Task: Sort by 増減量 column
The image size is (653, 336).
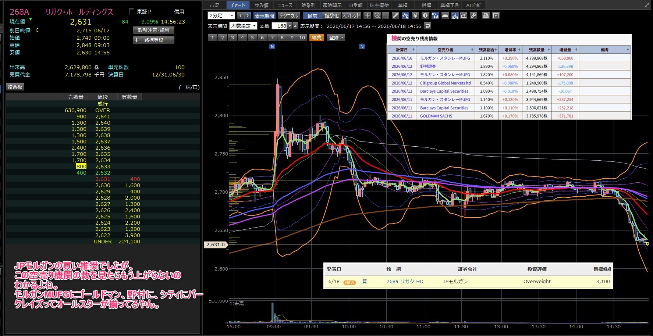Action: pos(565,50)
